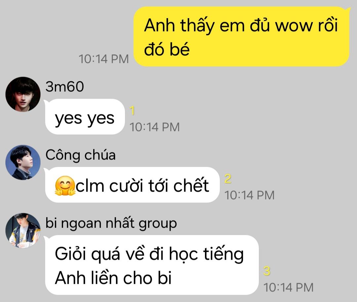357x302 pixels.
Task: Tap the 'yes yes' message bubble
Action: (x=85, y=117)
